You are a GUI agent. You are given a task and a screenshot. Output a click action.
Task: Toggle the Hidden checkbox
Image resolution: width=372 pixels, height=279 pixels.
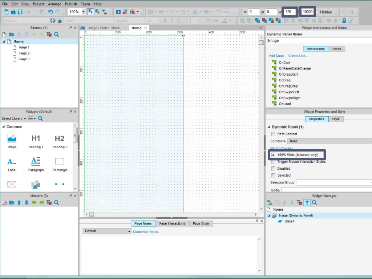coord(318,12)
